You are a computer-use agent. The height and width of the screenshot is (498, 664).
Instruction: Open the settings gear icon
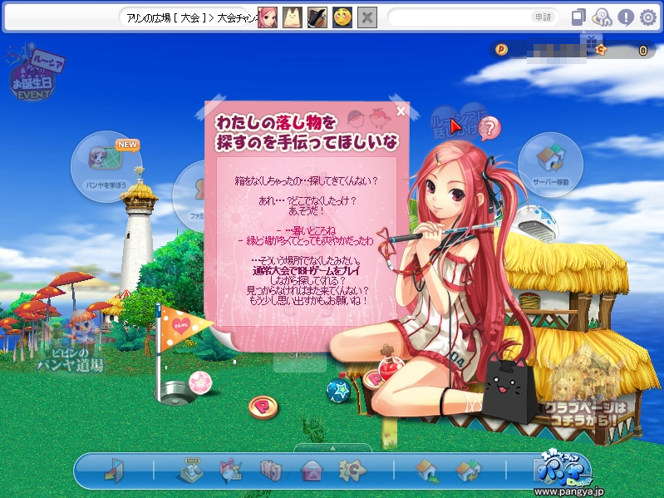point(648,17)
